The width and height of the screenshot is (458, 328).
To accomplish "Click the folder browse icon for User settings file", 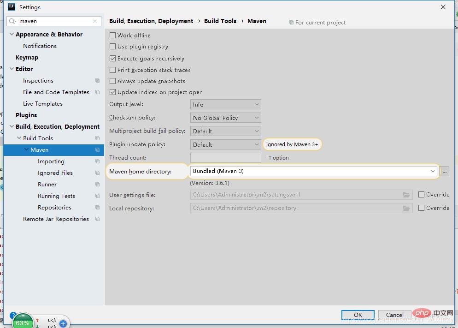I will click(x=406, y=195).
